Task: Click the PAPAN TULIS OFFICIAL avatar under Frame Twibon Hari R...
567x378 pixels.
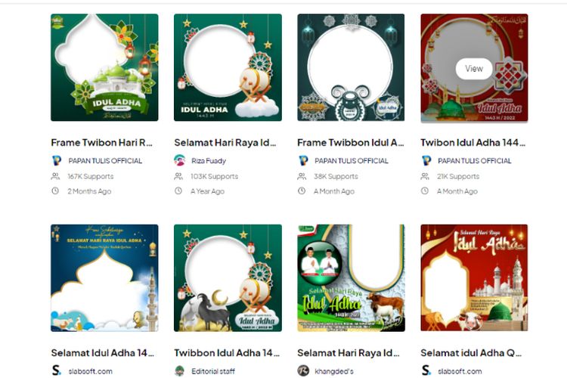Action: [x=57, y=160]
